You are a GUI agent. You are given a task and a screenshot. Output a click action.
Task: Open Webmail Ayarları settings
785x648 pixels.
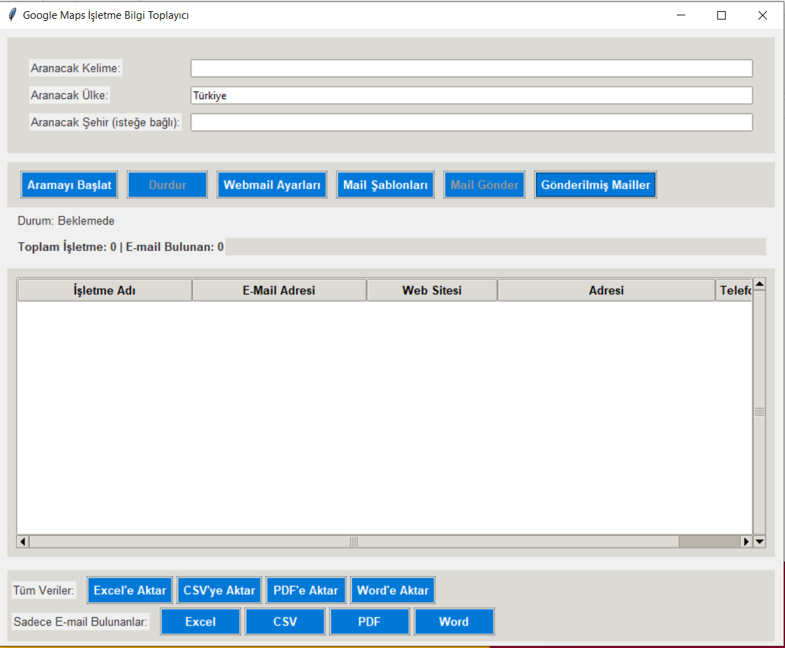272,185
